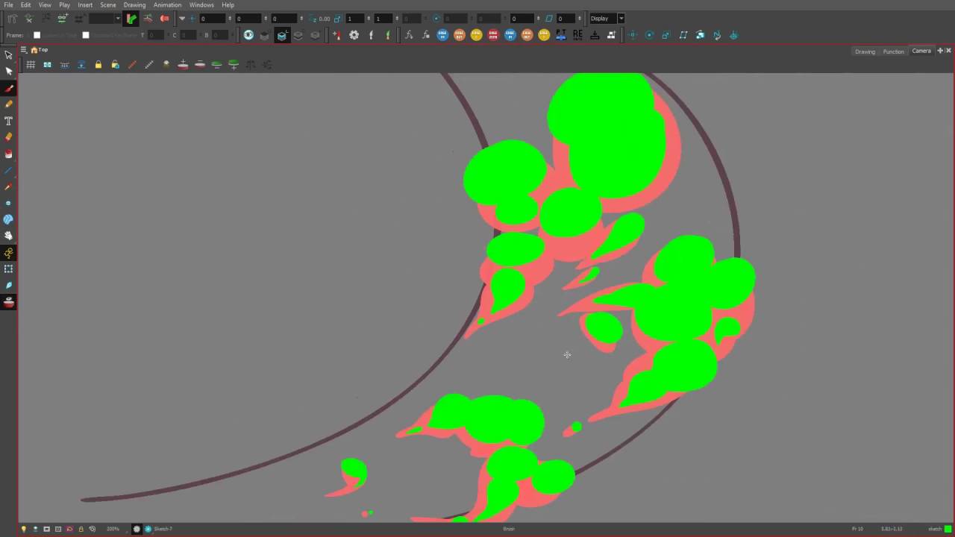Viewport: 955px width, 537px height.
Task: Open the Drawing menu
Action: click(134, 4)
